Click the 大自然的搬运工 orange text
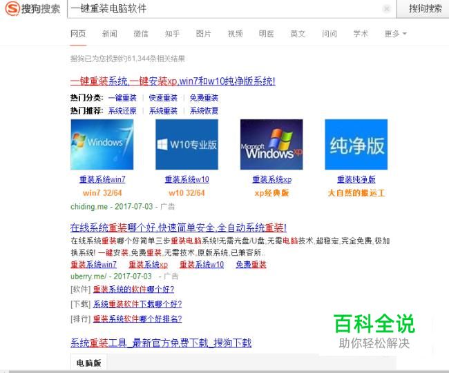Screen dimensions: 449x373 356,193
